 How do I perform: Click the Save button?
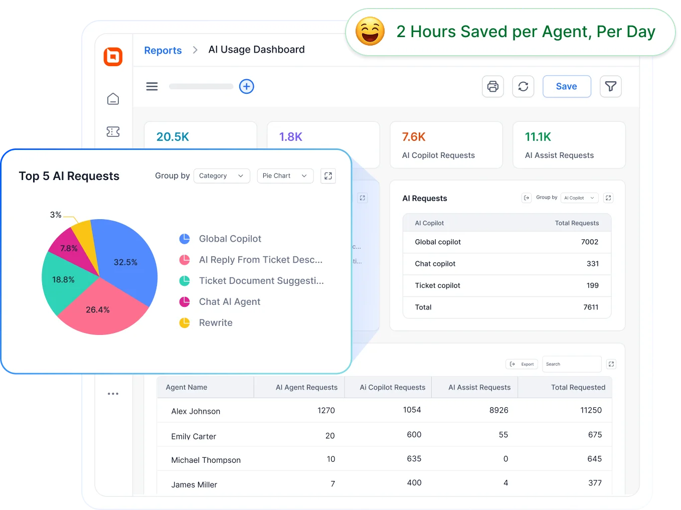pyautogui.click(x=567, y=86)
